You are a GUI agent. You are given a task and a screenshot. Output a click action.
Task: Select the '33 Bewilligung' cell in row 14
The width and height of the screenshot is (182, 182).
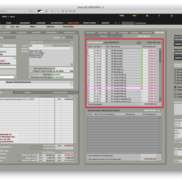[x=126, y=69]
